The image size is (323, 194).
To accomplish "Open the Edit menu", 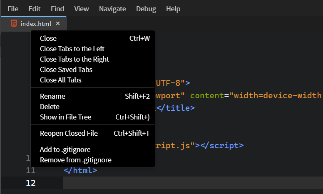I will pyautogui.click(x=35, y=9).
